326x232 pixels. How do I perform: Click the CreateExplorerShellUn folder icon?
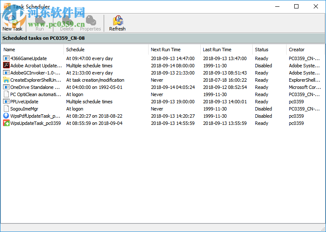(6, 80)
